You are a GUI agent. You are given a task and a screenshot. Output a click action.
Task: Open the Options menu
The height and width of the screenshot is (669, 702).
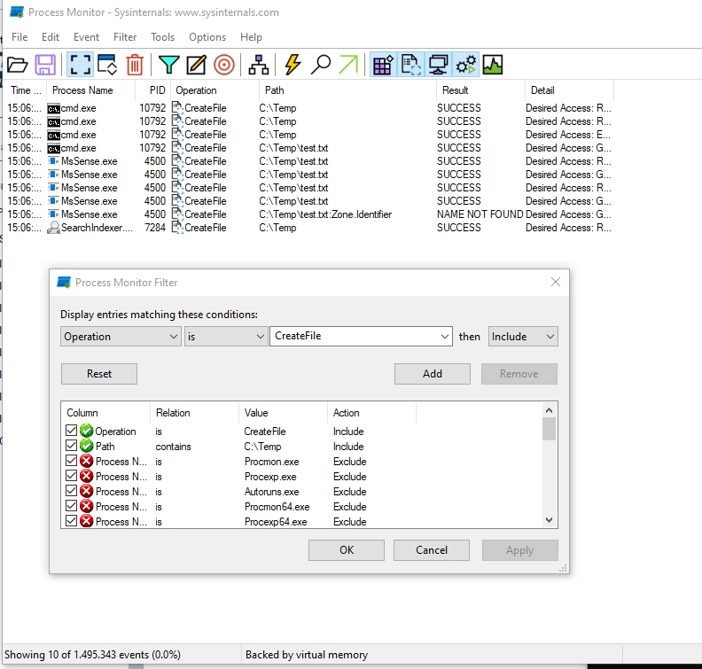coord(207,37)
